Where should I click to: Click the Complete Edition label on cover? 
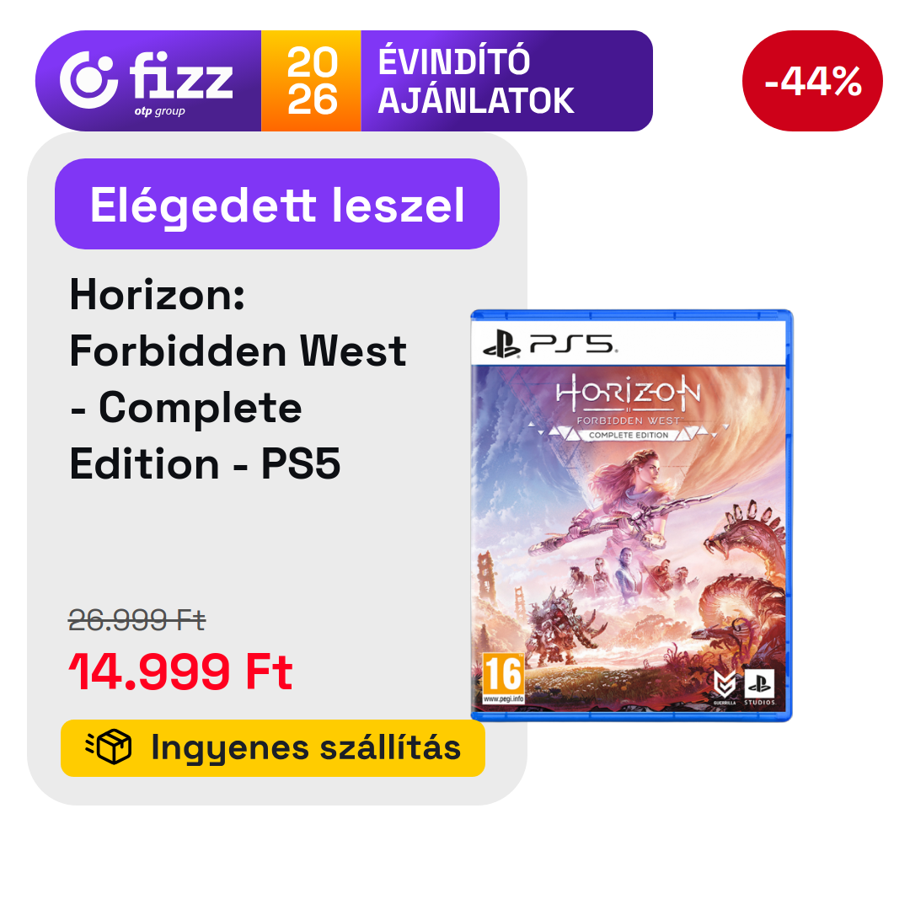point(629,435)
